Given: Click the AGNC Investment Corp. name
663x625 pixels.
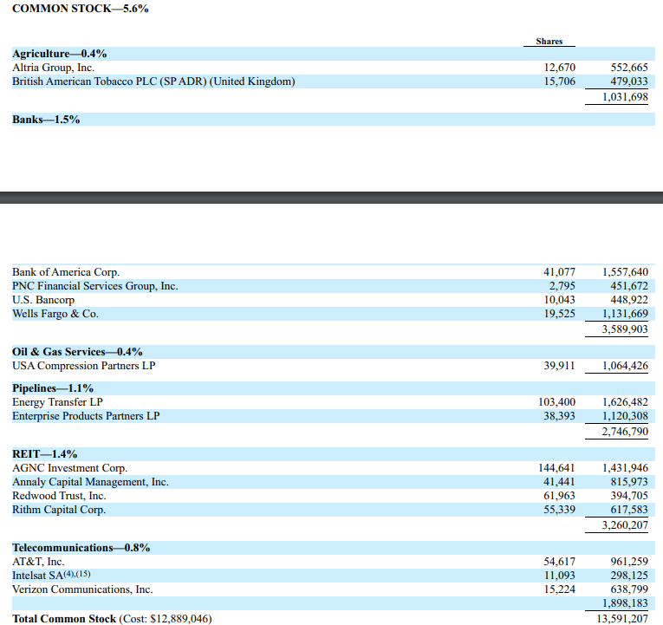Looking at the screenshot, I should 70,469.
